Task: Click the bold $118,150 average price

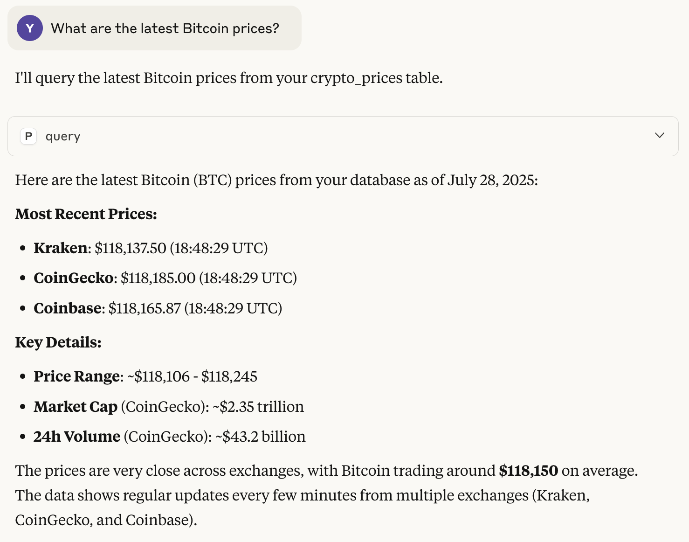Action: [529, 471]
